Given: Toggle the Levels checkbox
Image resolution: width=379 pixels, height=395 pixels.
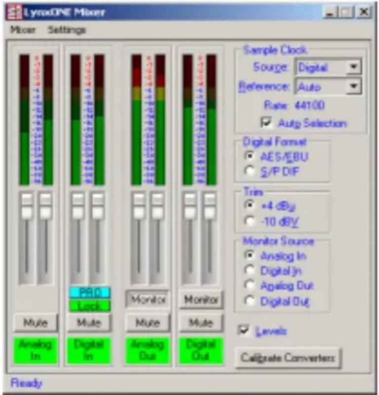Looking at the screenshot, I should click(244, 330).
